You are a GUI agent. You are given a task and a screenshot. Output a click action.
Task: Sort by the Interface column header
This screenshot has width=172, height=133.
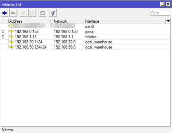point(99,21)
